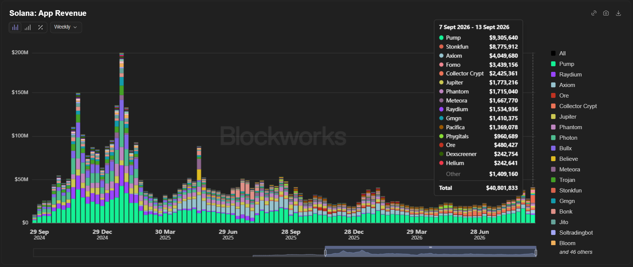Image resolution: width=633 pixels, height=267 pixels.
Task: Click Pacifica row in tooltip
Action: 478,127
